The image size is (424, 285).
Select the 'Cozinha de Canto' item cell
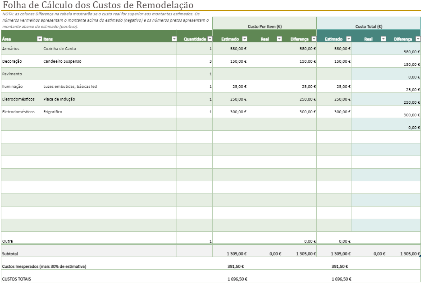click(60, 49)
